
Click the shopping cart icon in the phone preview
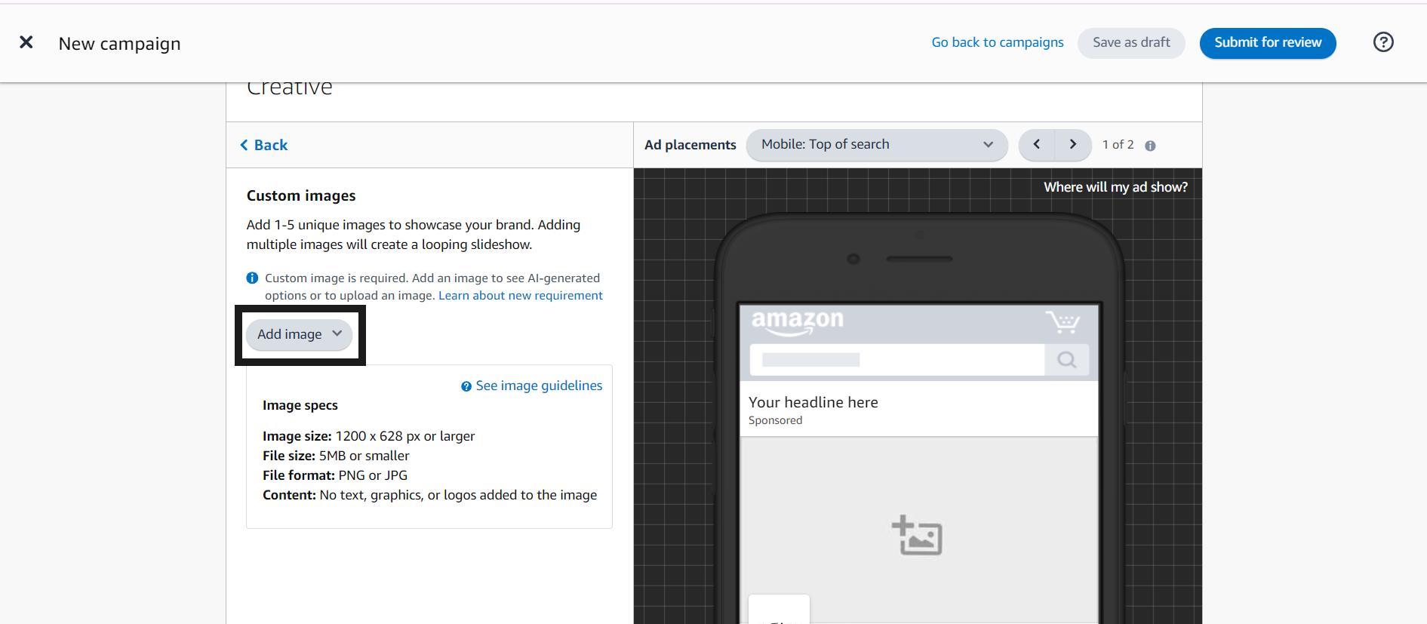(1063, 322)
